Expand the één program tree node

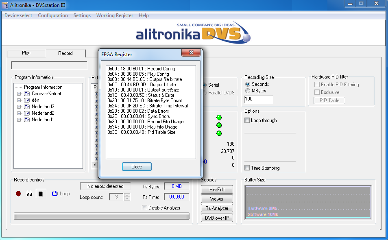point(19,100)
